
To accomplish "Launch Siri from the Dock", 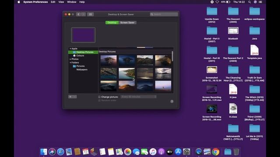I will click(x=52, y=152).
